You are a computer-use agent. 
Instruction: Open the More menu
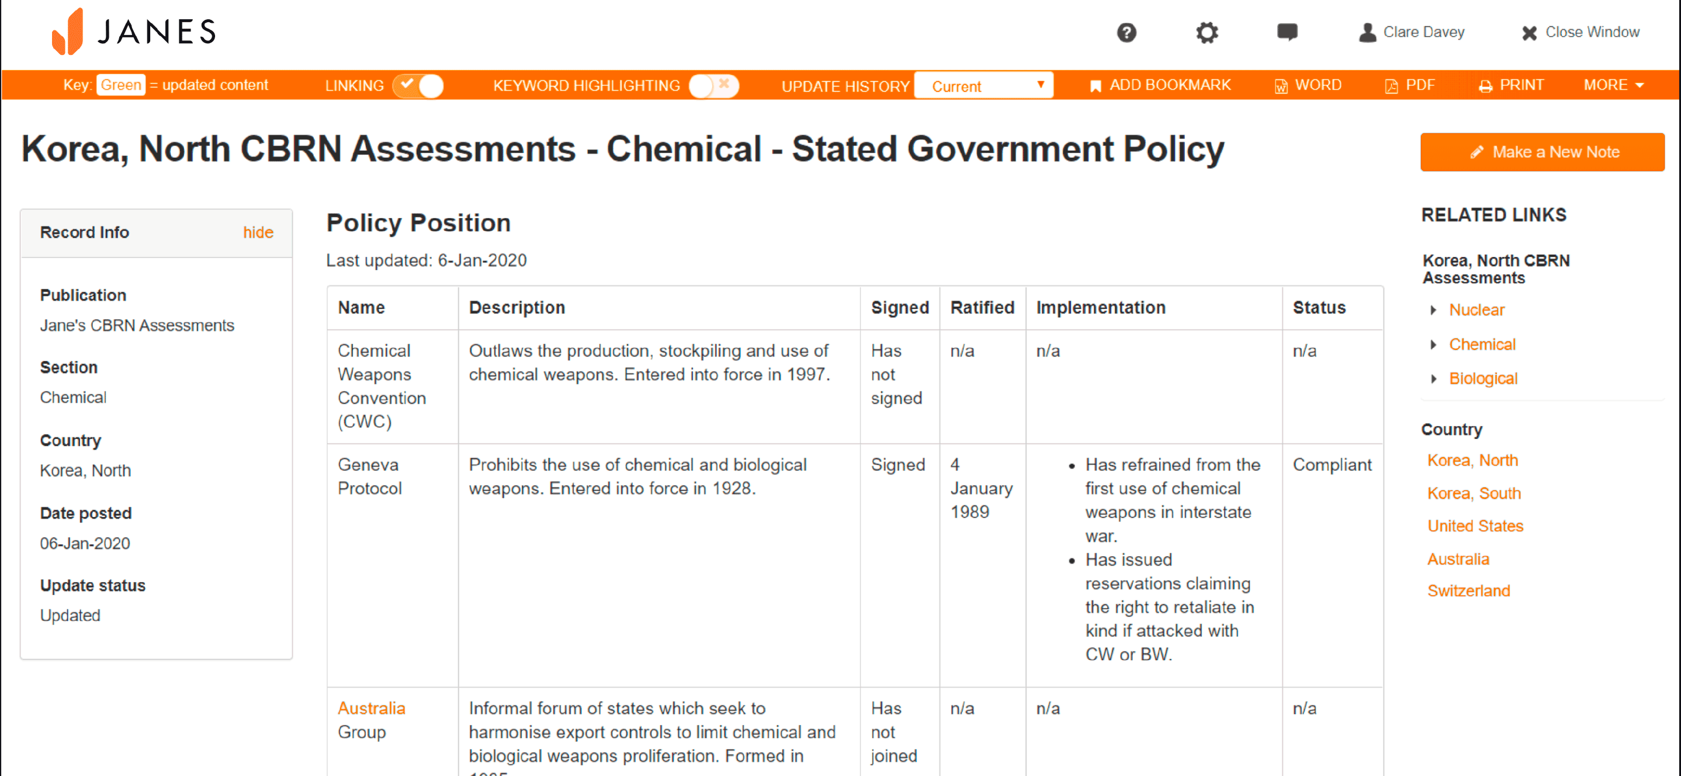click(x=1613, y=85)
